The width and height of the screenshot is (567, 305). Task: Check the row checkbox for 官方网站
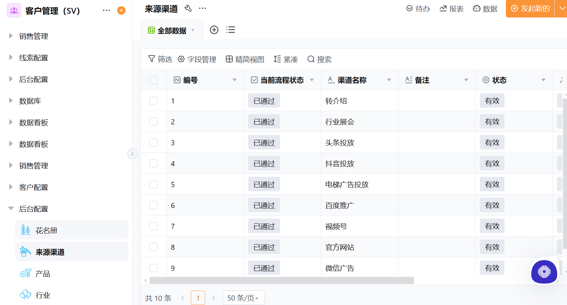tap(153, 247)
